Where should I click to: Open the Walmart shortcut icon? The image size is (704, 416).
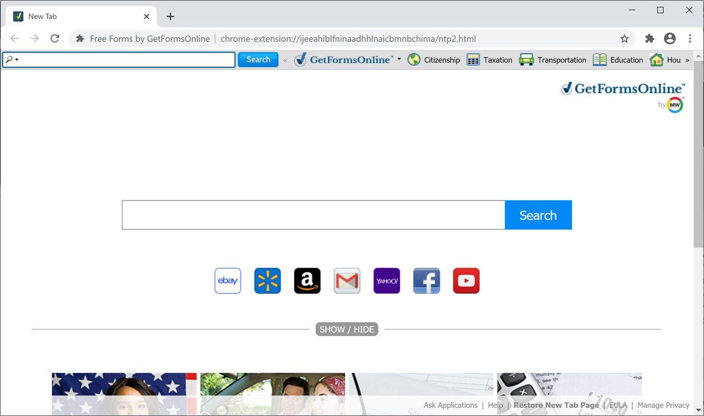267,281
